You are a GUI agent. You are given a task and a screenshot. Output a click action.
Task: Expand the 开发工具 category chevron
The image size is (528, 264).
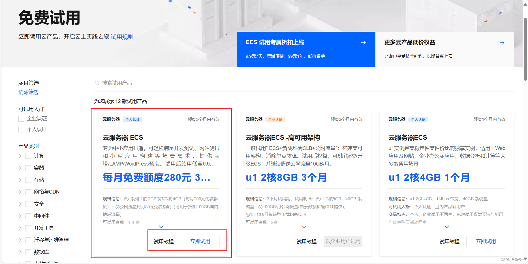[20, 228]
